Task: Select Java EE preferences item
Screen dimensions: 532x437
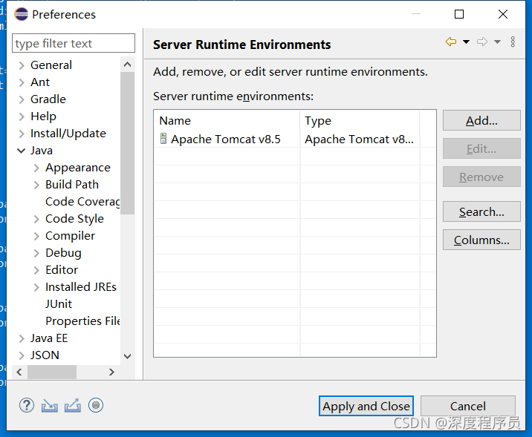Action: click(x=49, y=338)
